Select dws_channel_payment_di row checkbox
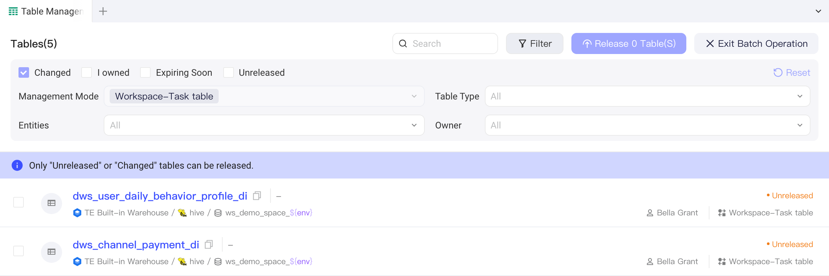The height and width of the screenshot is (276, 829). tap(18, 251)
